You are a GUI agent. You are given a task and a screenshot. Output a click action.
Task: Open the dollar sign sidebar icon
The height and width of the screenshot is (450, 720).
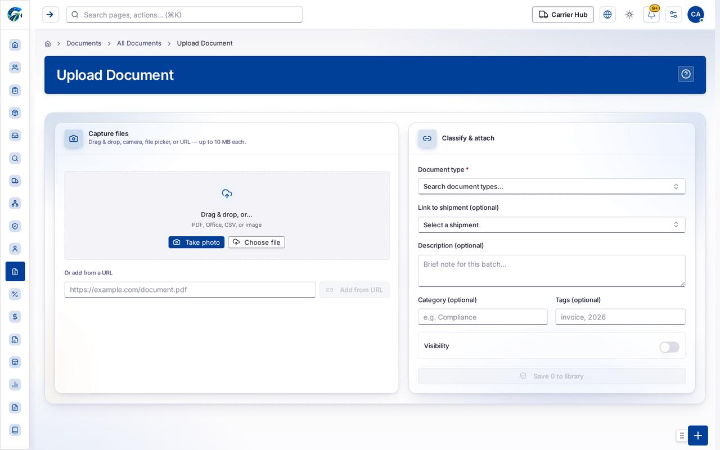tap(15, 317)
